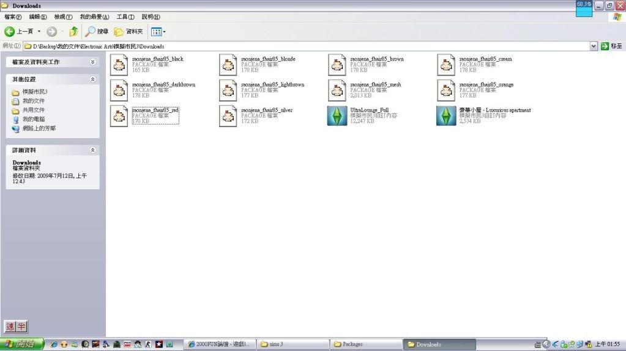Open the 我的電腦 link in sidebar
The image size is (626, 351).
point(33,119)
